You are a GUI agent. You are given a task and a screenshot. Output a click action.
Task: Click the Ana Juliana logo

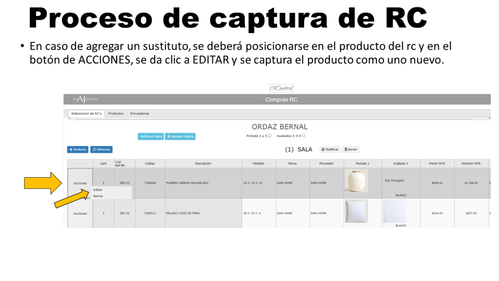(x=86, y=100)
